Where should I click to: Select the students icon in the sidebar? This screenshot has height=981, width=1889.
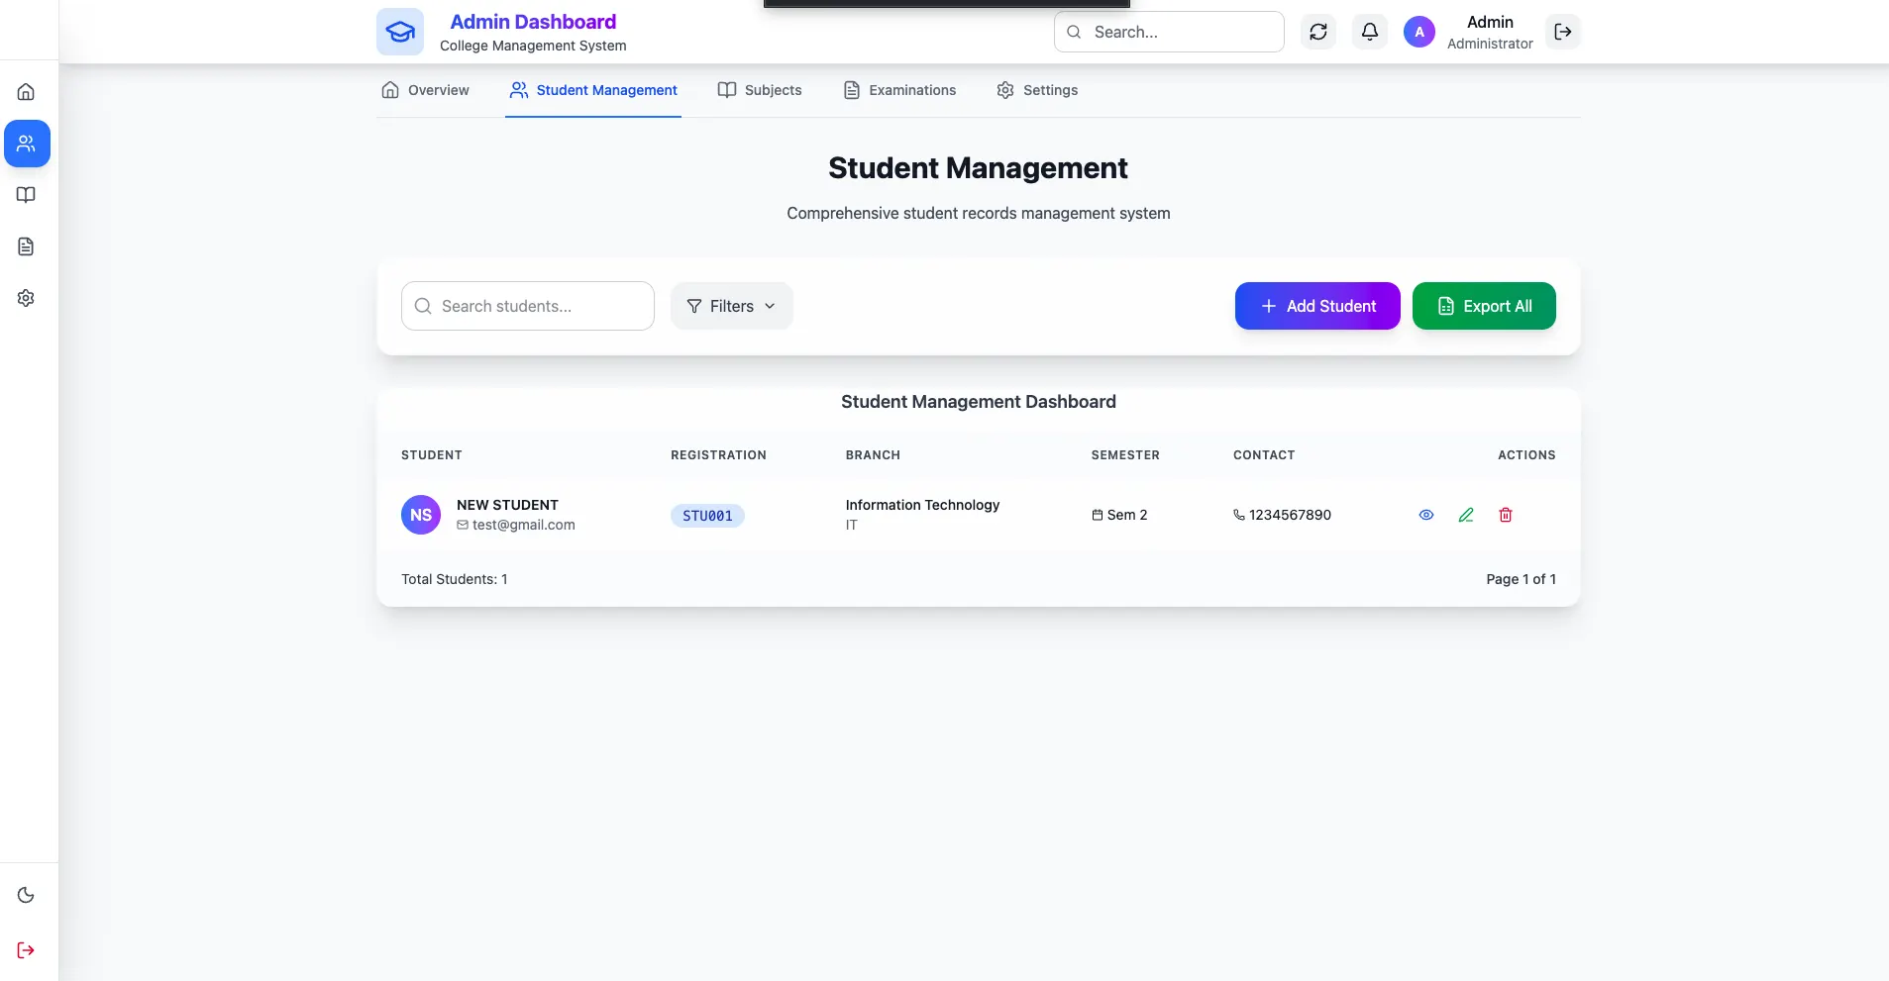(x=26, y=144)
